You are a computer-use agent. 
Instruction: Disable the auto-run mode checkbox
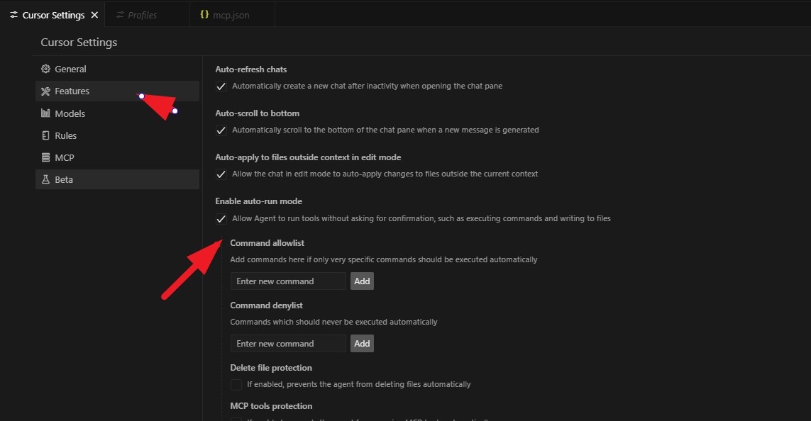[x=221, y=218]
